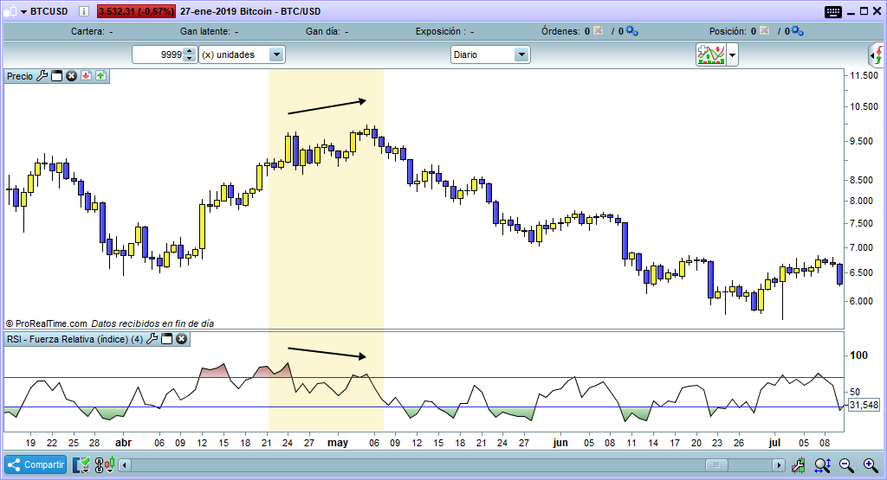Remove the RSI indicator panel
The width and height of the screenshot is (887, 480).
pos(181,339)
